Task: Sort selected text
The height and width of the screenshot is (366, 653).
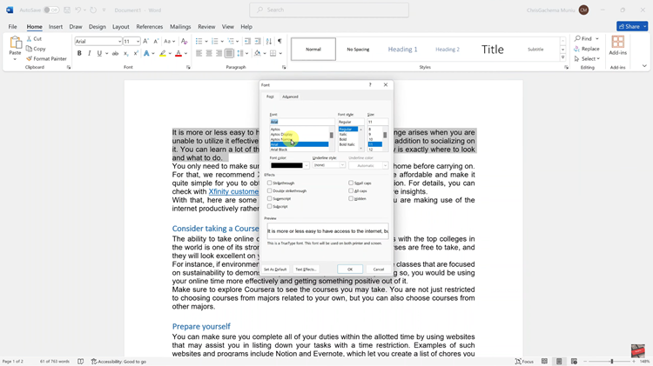Action: click(269, 41)
